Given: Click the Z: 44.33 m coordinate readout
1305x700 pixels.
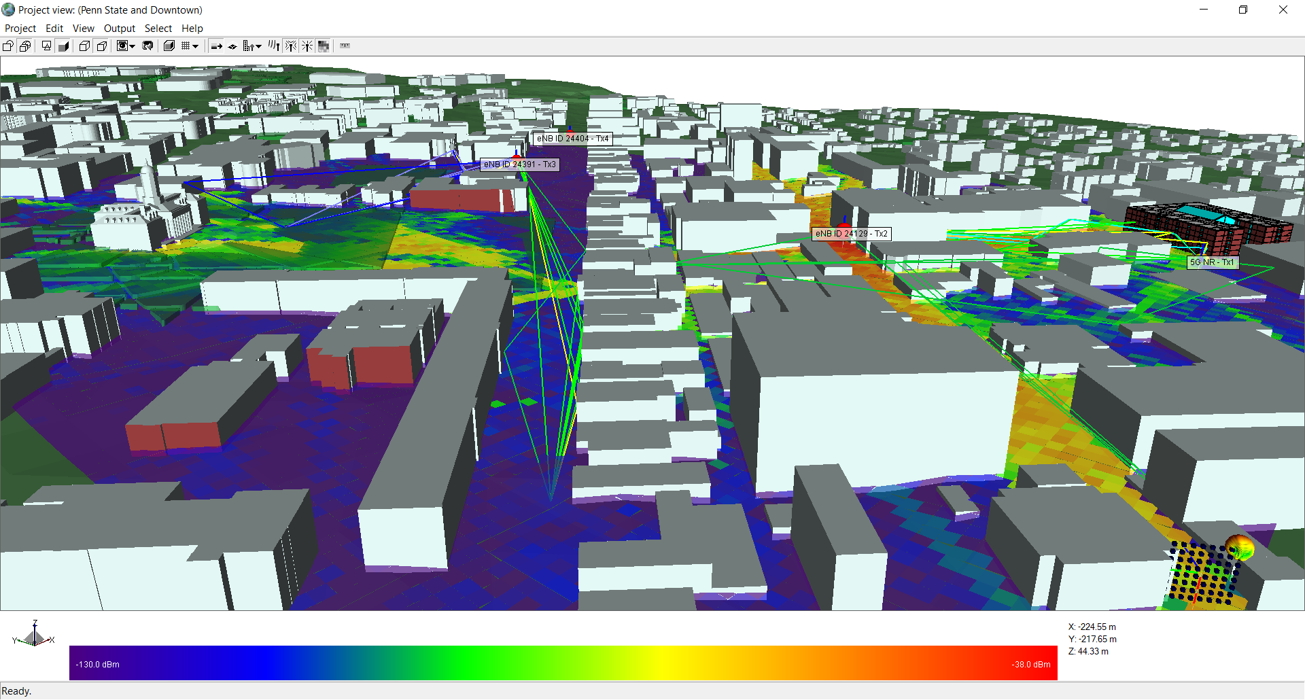Looking at the screenshot, I should pos(1088,652).
